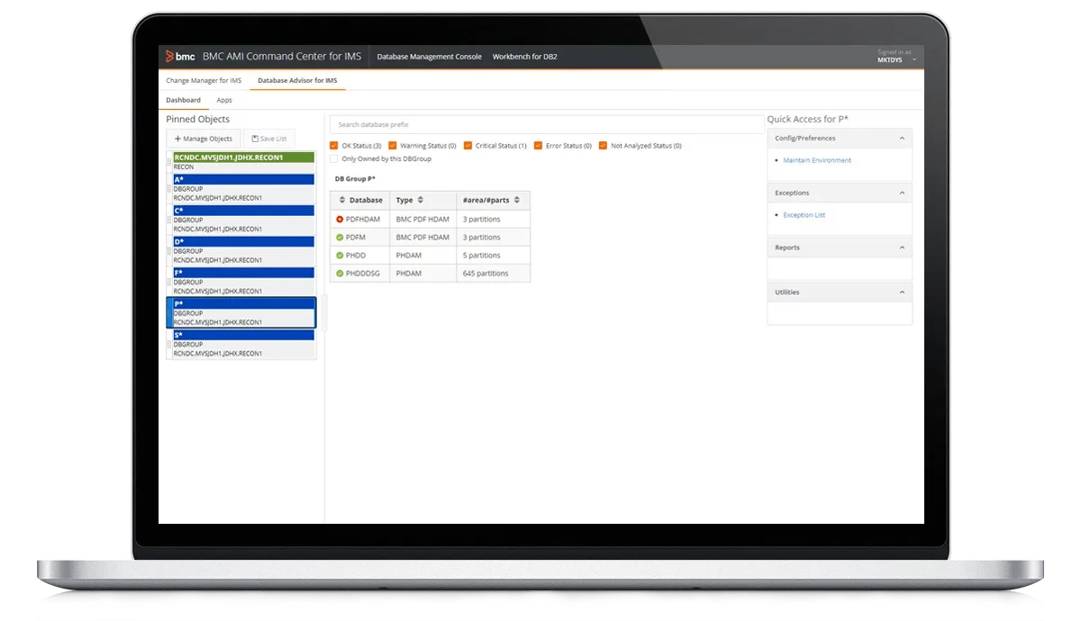1081x621 pixels.
Task: Sort table by Database column arrows
Action: tap(342, 200)
